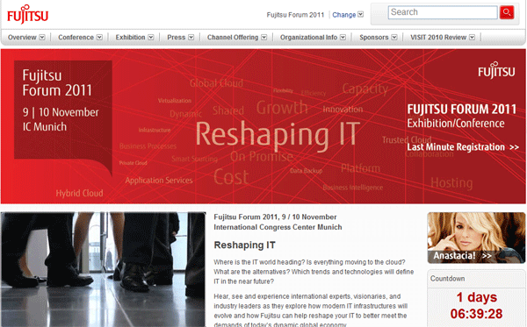Screen dimensions: 527x327
Task: Click the Countdown panel title
Action: (x=448, y=279)
